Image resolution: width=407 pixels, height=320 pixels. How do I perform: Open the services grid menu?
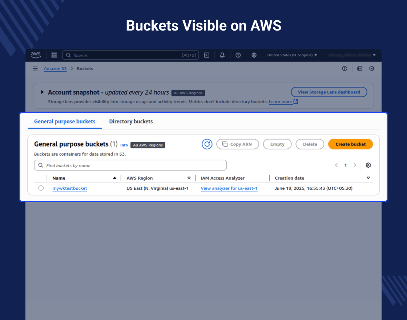point(54,55)
